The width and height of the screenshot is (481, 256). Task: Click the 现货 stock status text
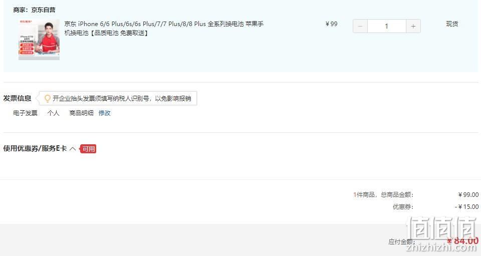pyautogui.click(x=452, y=24)
